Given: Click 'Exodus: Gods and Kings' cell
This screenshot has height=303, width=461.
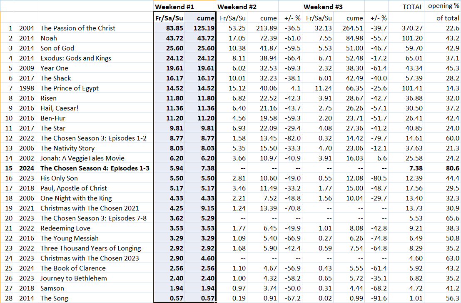Looking at the screenshot, I should click(96, 58).
